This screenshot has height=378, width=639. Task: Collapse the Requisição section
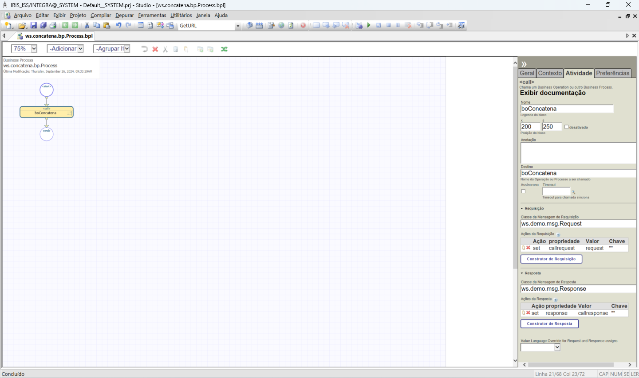click(x=522, y=208)
